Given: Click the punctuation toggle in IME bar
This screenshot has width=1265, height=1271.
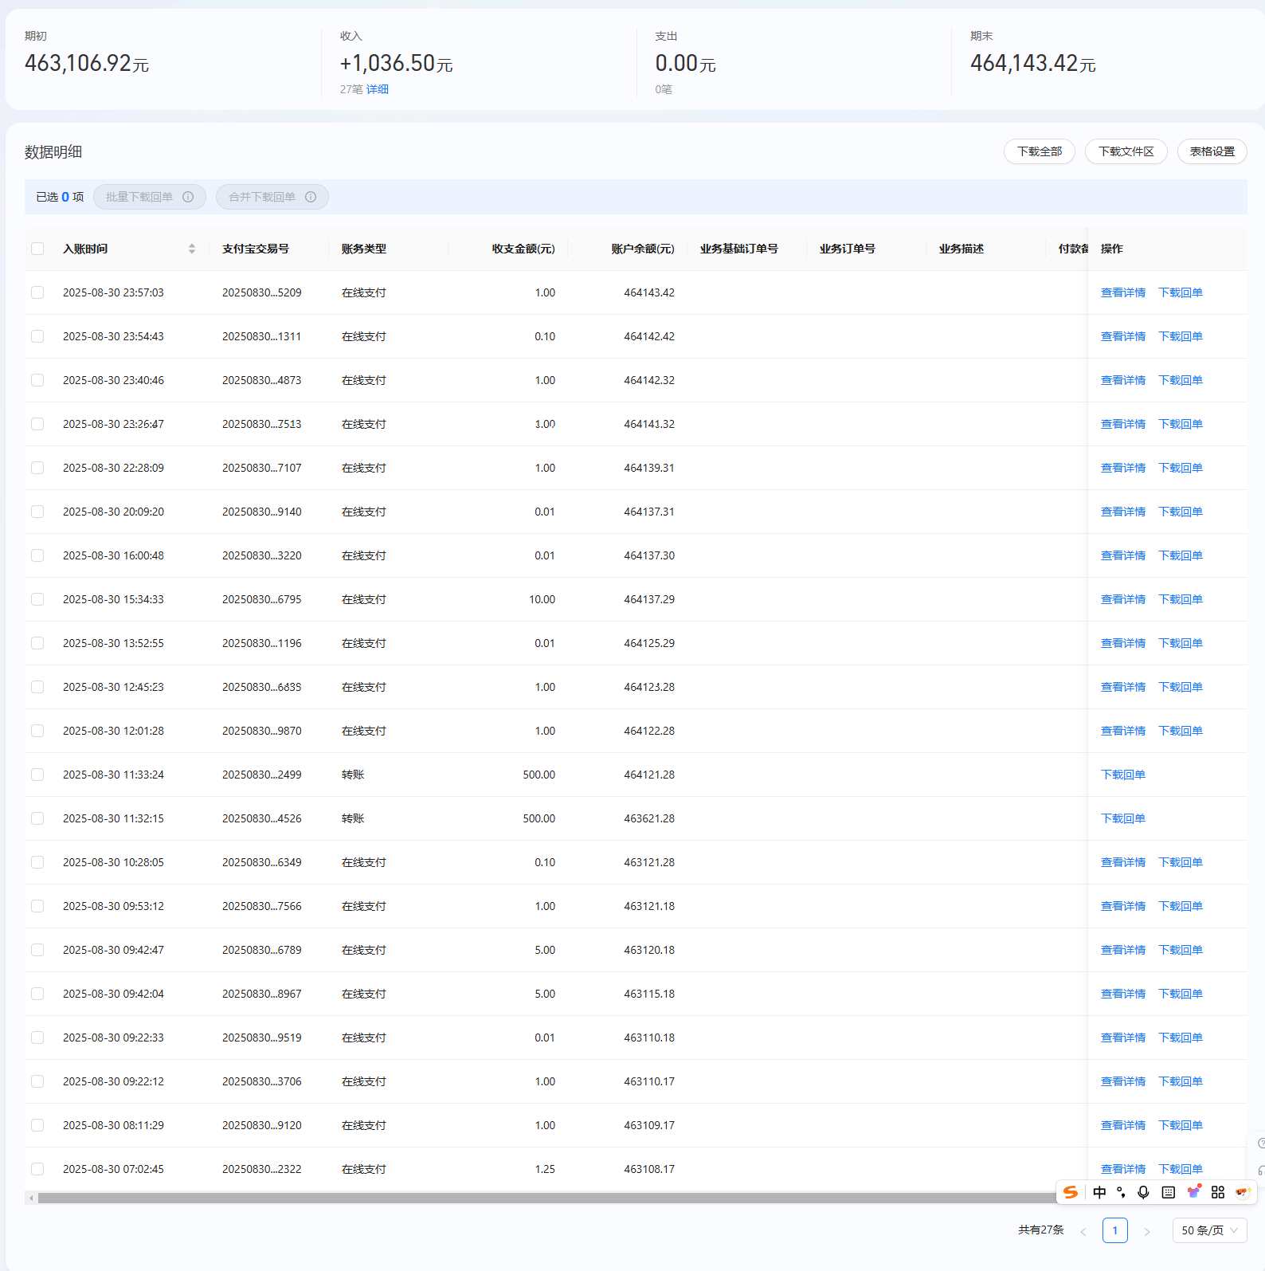Looking at the screenshot, I should point(1121,1192).
